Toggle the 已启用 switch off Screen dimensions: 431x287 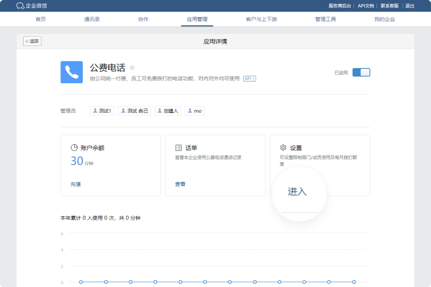coord(361,72)
